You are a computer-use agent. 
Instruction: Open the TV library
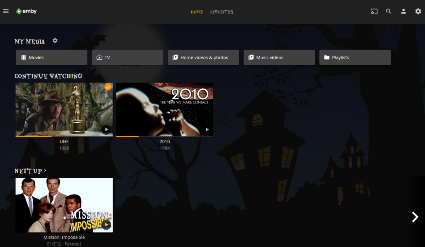click(127, 57)
